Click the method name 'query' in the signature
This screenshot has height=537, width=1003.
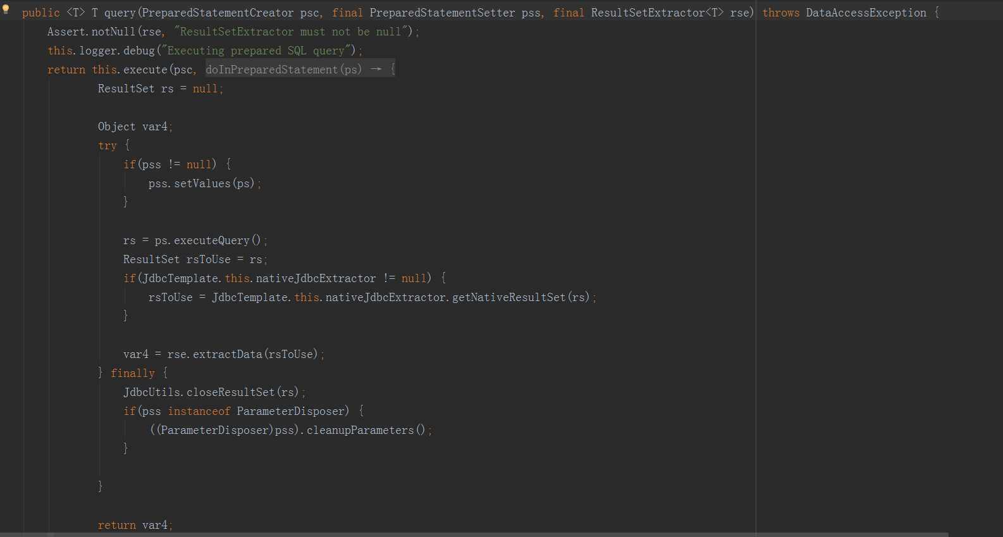120,13
